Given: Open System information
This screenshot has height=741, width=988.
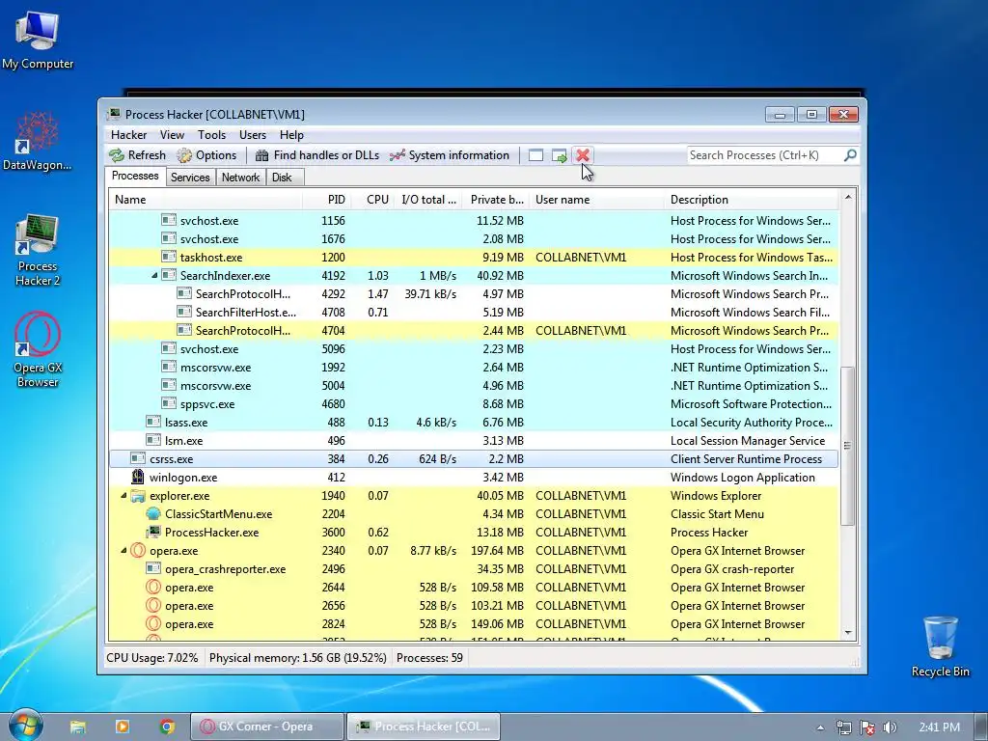Looking at the screenshot, I should [x=450, y=155].
